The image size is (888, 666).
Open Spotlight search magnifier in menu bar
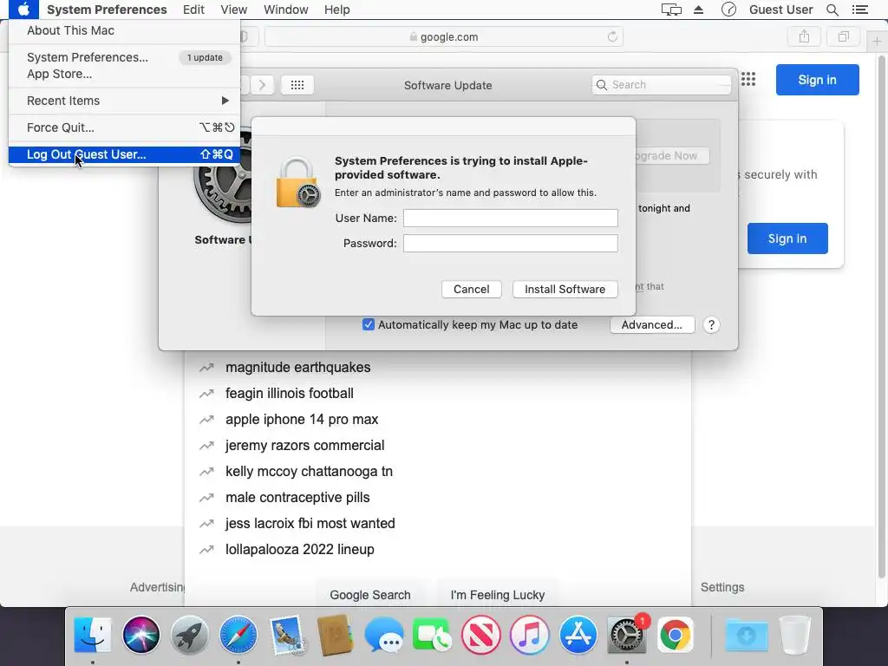click(x=832, y=10)
